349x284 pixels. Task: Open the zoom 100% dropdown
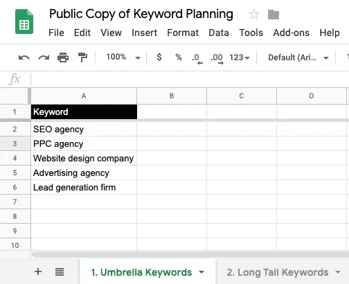click(x=123, y=57)
